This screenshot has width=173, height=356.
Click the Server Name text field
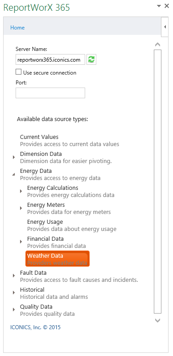(50, 59)
